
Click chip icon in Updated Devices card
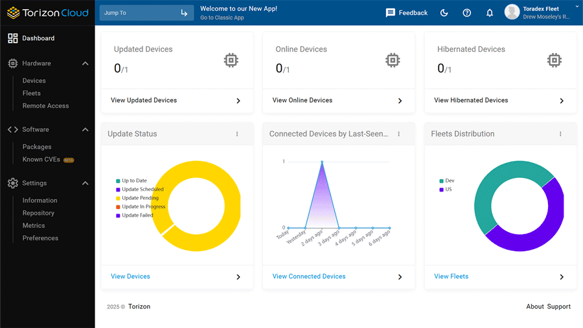point(230,60)
